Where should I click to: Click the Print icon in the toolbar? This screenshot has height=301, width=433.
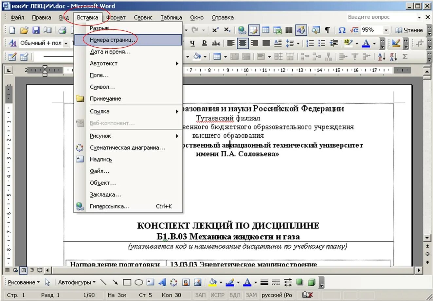[x=62, y=30]
